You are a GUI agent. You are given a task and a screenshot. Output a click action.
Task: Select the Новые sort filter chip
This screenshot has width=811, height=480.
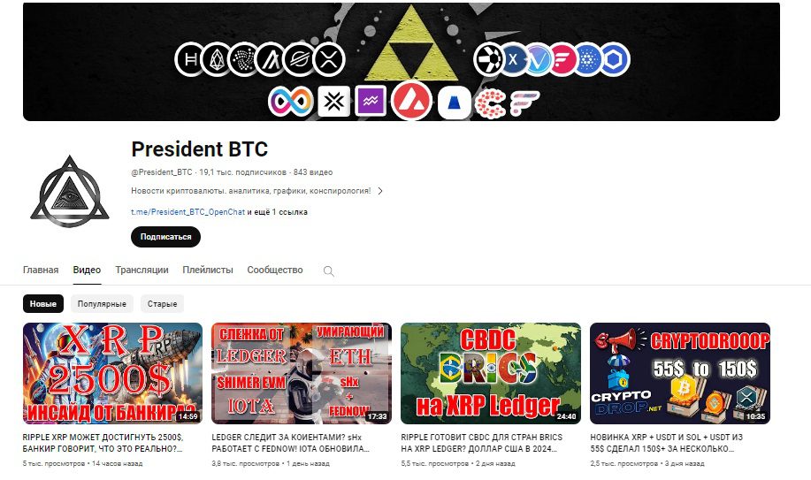pyautogui.click(x=43, y=303)
